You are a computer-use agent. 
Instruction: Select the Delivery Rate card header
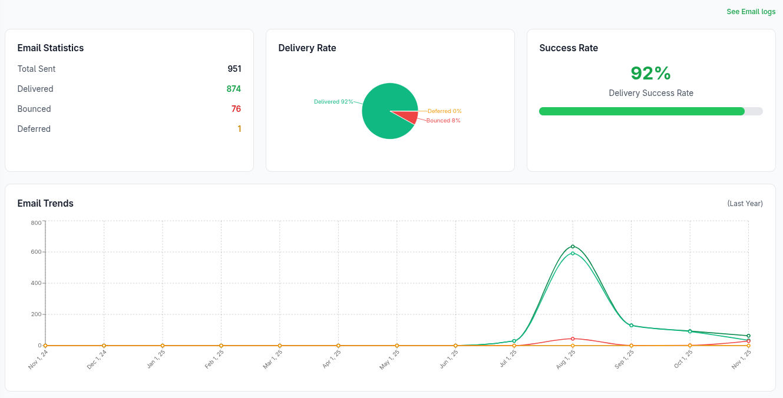pyautogui.click(x=307, y=48)
